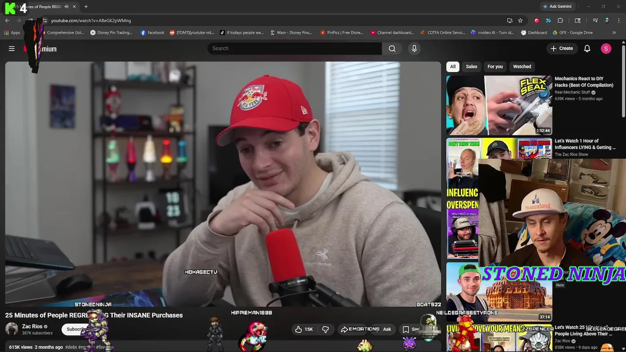Click video title 25 Minutes of People
The height and width of the screenshot is (352, 626).
pyautogui.click(x=94, y=315)
